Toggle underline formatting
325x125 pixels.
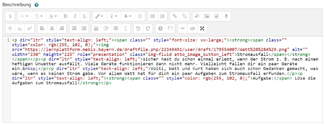point(85,16)
